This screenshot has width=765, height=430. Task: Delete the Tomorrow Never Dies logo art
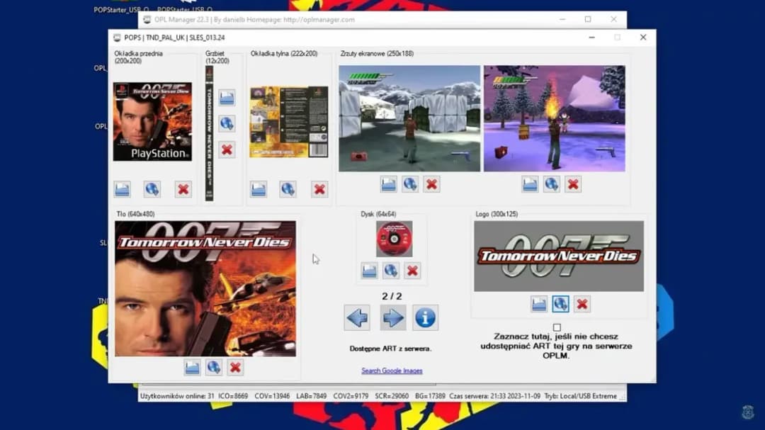582,303
